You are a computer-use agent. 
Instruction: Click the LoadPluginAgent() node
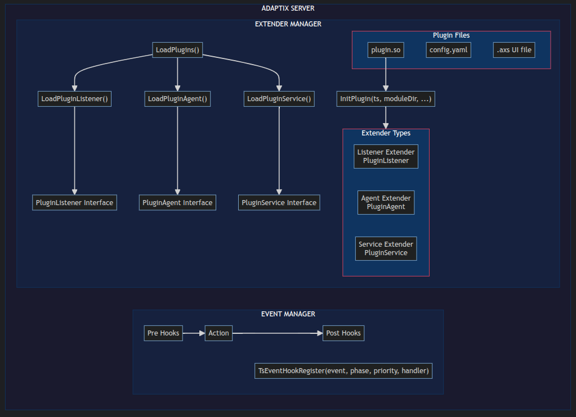177,99
